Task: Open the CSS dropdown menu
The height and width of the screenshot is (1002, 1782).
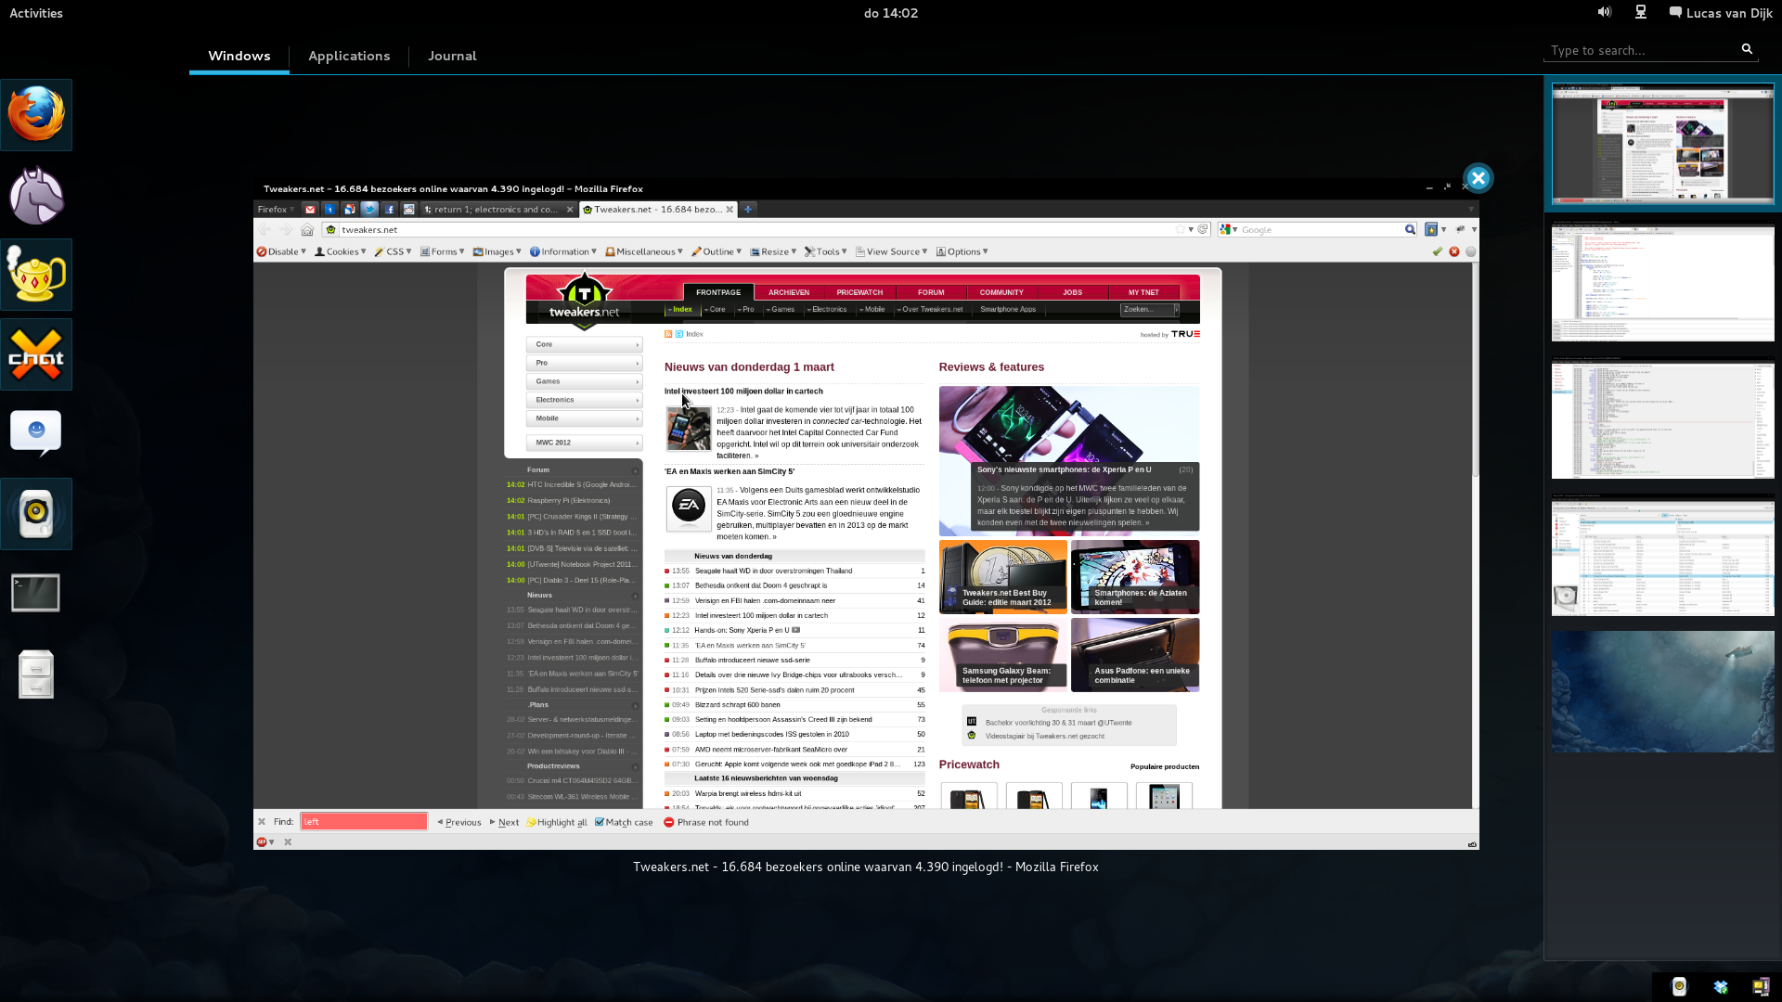Action: pyautogui.click(x=394, y=251)
